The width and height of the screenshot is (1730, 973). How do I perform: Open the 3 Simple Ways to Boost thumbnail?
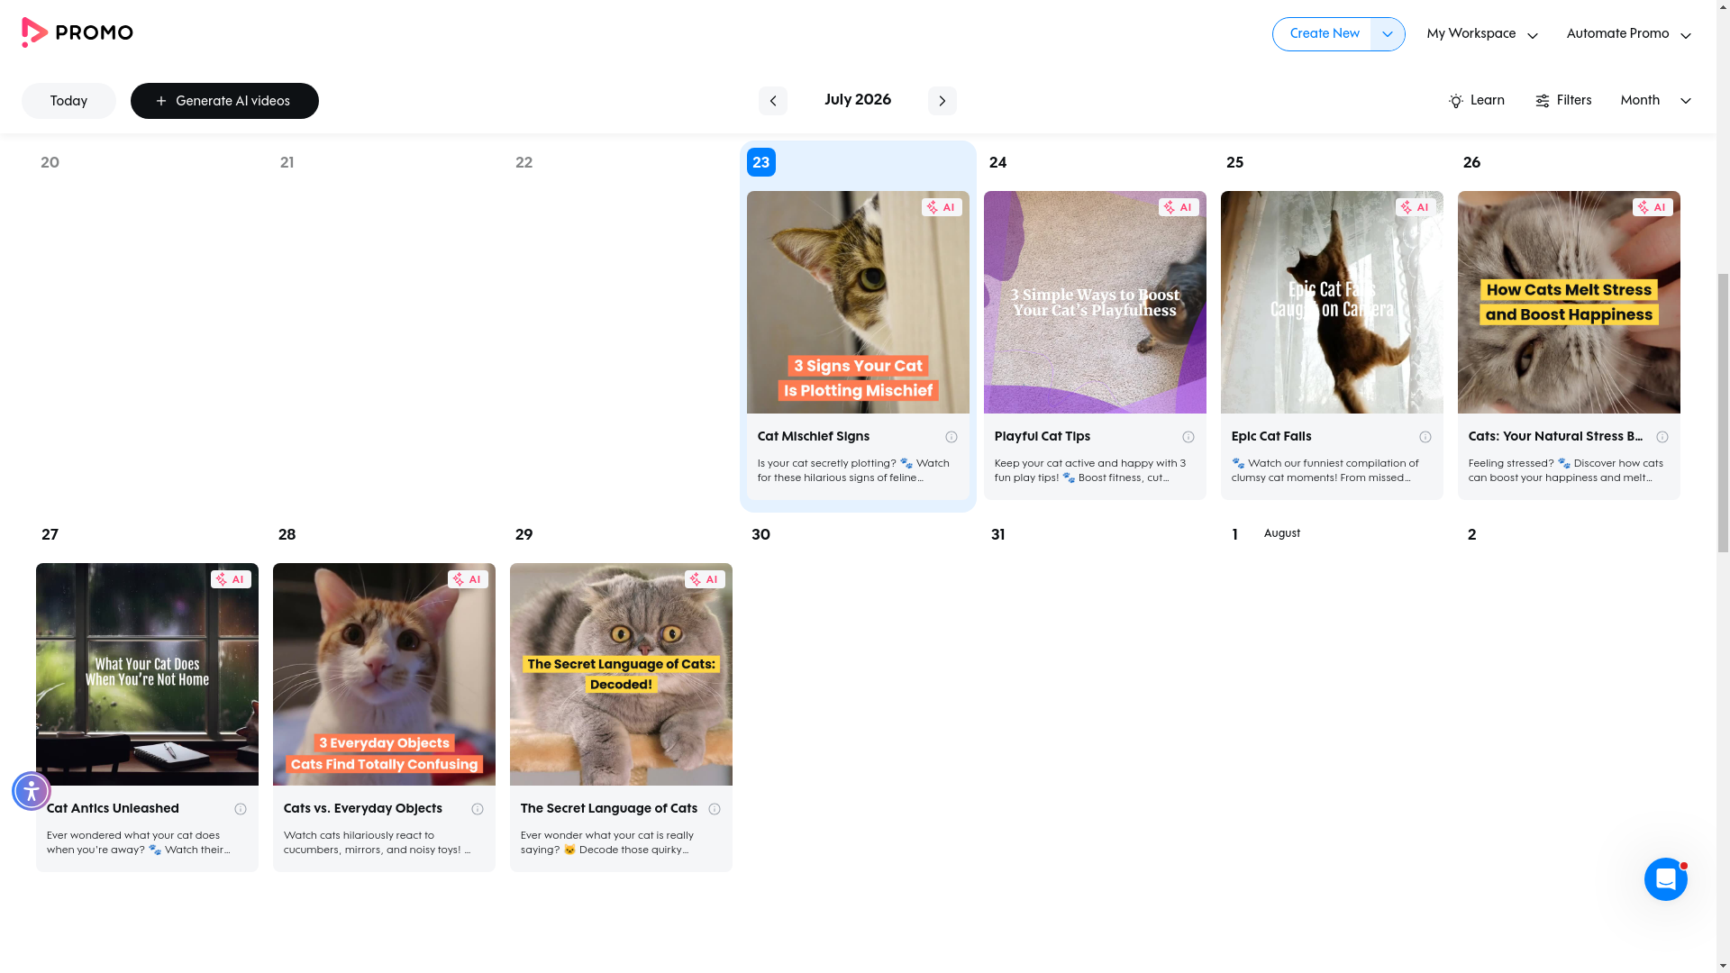tap(1095, 302)
